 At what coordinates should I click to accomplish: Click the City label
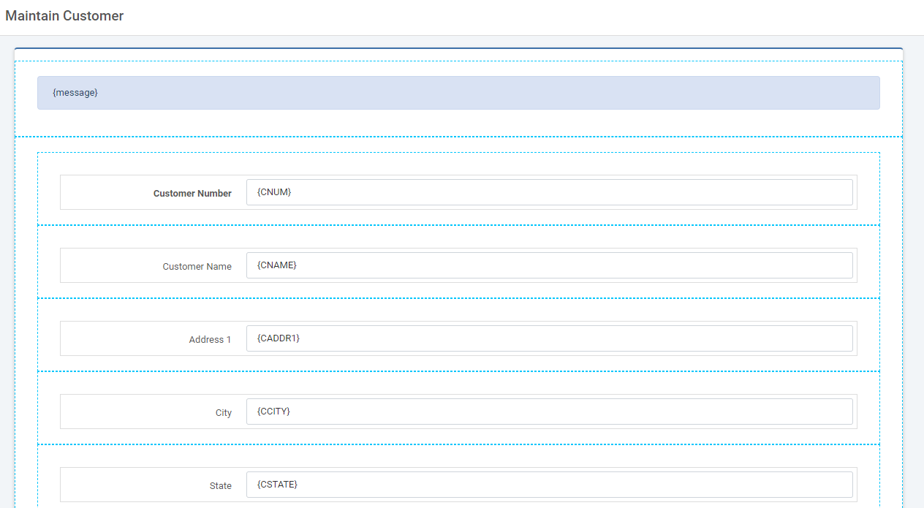224,413
